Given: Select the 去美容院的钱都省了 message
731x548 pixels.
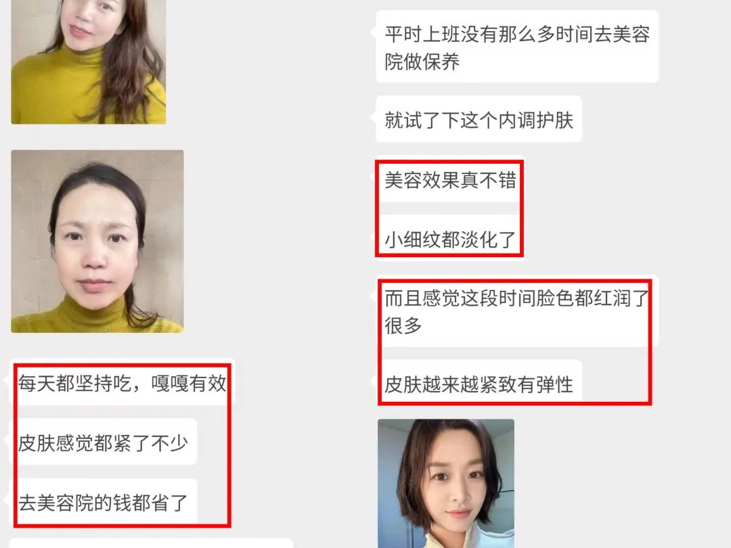Looking at the screenshot, I should [x=103, y=501].
